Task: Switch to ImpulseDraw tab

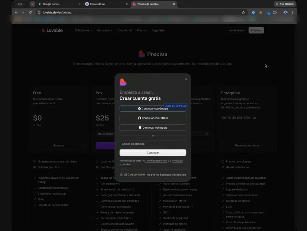Action: click(x=106, y=4)
